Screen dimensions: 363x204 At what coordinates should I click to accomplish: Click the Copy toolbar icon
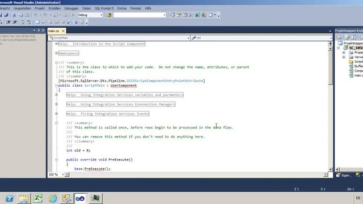(21, 15)
